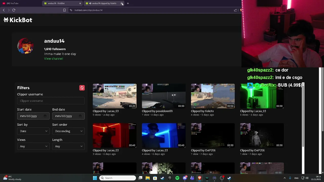Click the share icon in address bar

pyautogui.click(x=235, y=10)
